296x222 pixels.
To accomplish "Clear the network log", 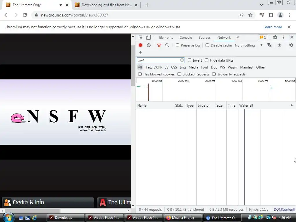I will [x=149, y=45].
